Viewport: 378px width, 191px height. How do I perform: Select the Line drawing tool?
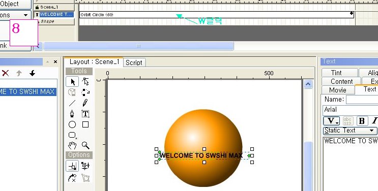(72, 103)
